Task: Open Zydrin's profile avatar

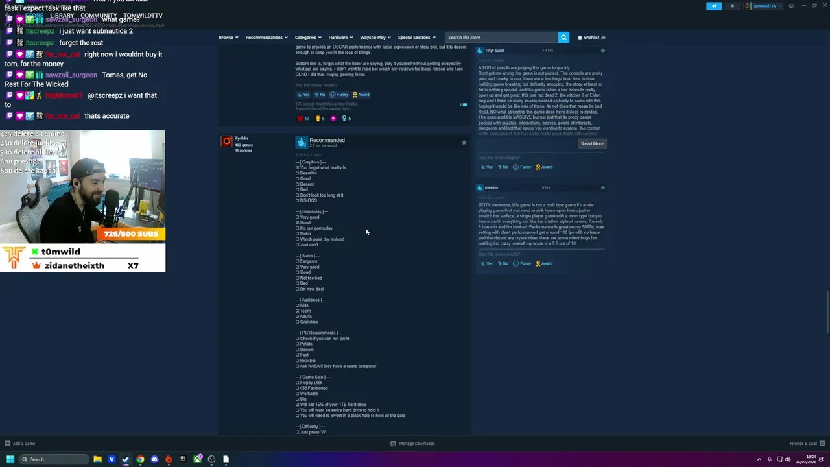Action: pyautogui.click(x=226, y=141)
